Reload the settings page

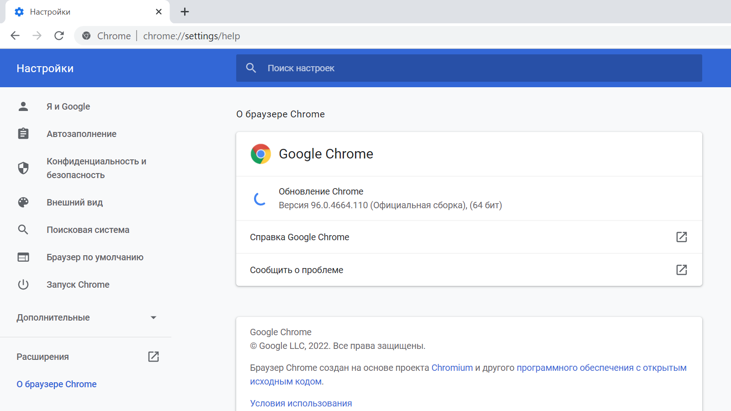coord(59,36)
